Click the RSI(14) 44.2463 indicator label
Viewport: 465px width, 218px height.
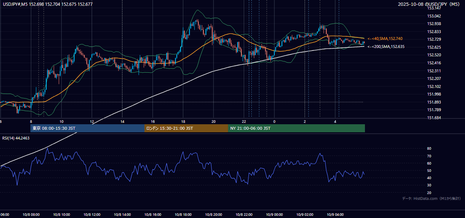coord(16,138)
